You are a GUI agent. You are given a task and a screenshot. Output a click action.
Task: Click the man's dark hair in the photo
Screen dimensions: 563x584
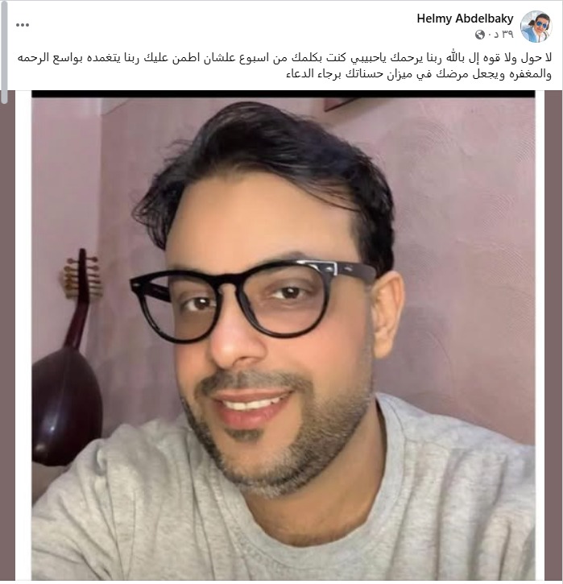(x=268, y=160)
